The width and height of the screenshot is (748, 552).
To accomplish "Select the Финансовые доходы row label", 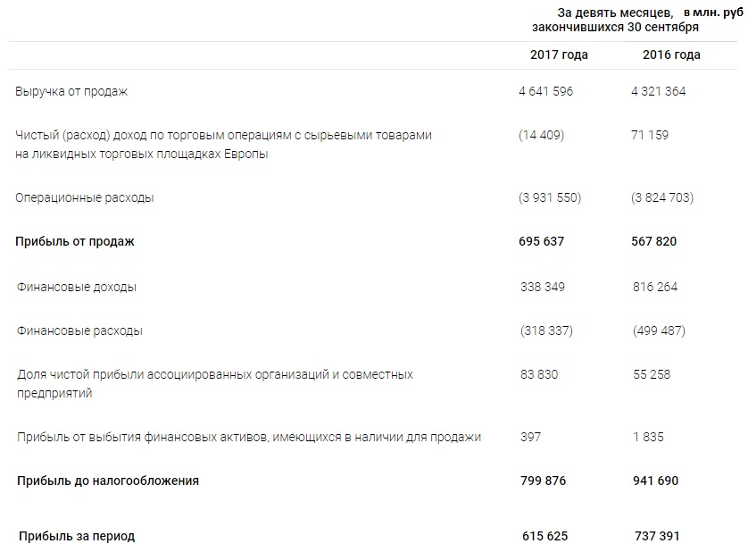I will (x=77, y=287).
